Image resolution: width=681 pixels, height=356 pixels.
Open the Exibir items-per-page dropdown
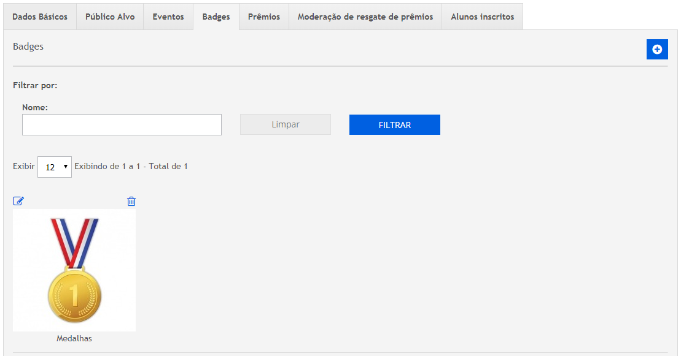pos(55,167)
